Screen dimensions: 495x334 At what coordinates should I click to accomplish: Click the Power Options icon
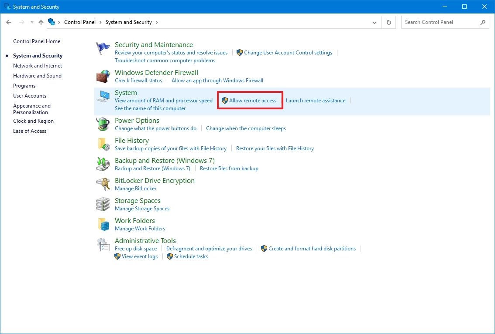103,124
